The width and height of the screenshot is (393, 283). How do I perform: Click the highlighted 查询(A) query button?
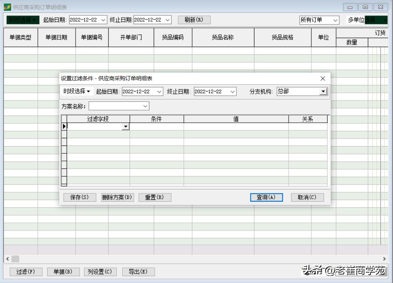(x=266, y=197)
